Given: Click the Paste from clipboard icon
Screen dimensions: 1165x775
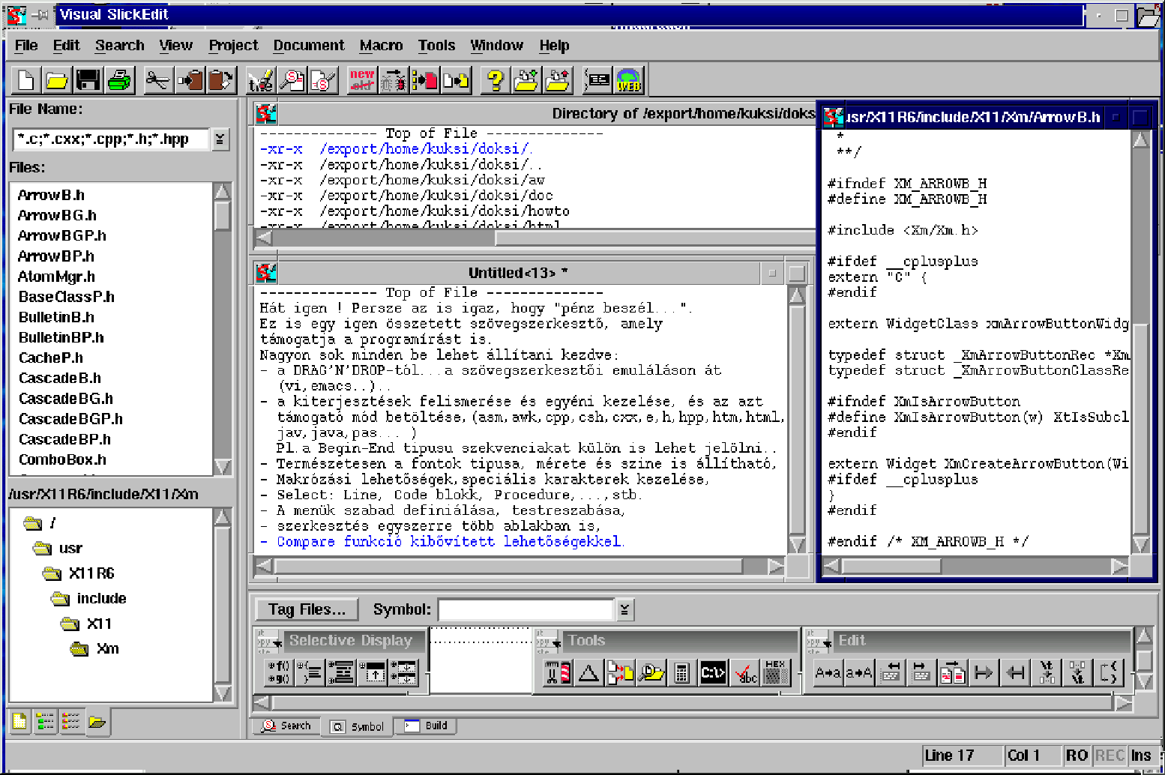Looking at the screenshot, I should pyautogui.click(x=221, y=79).
